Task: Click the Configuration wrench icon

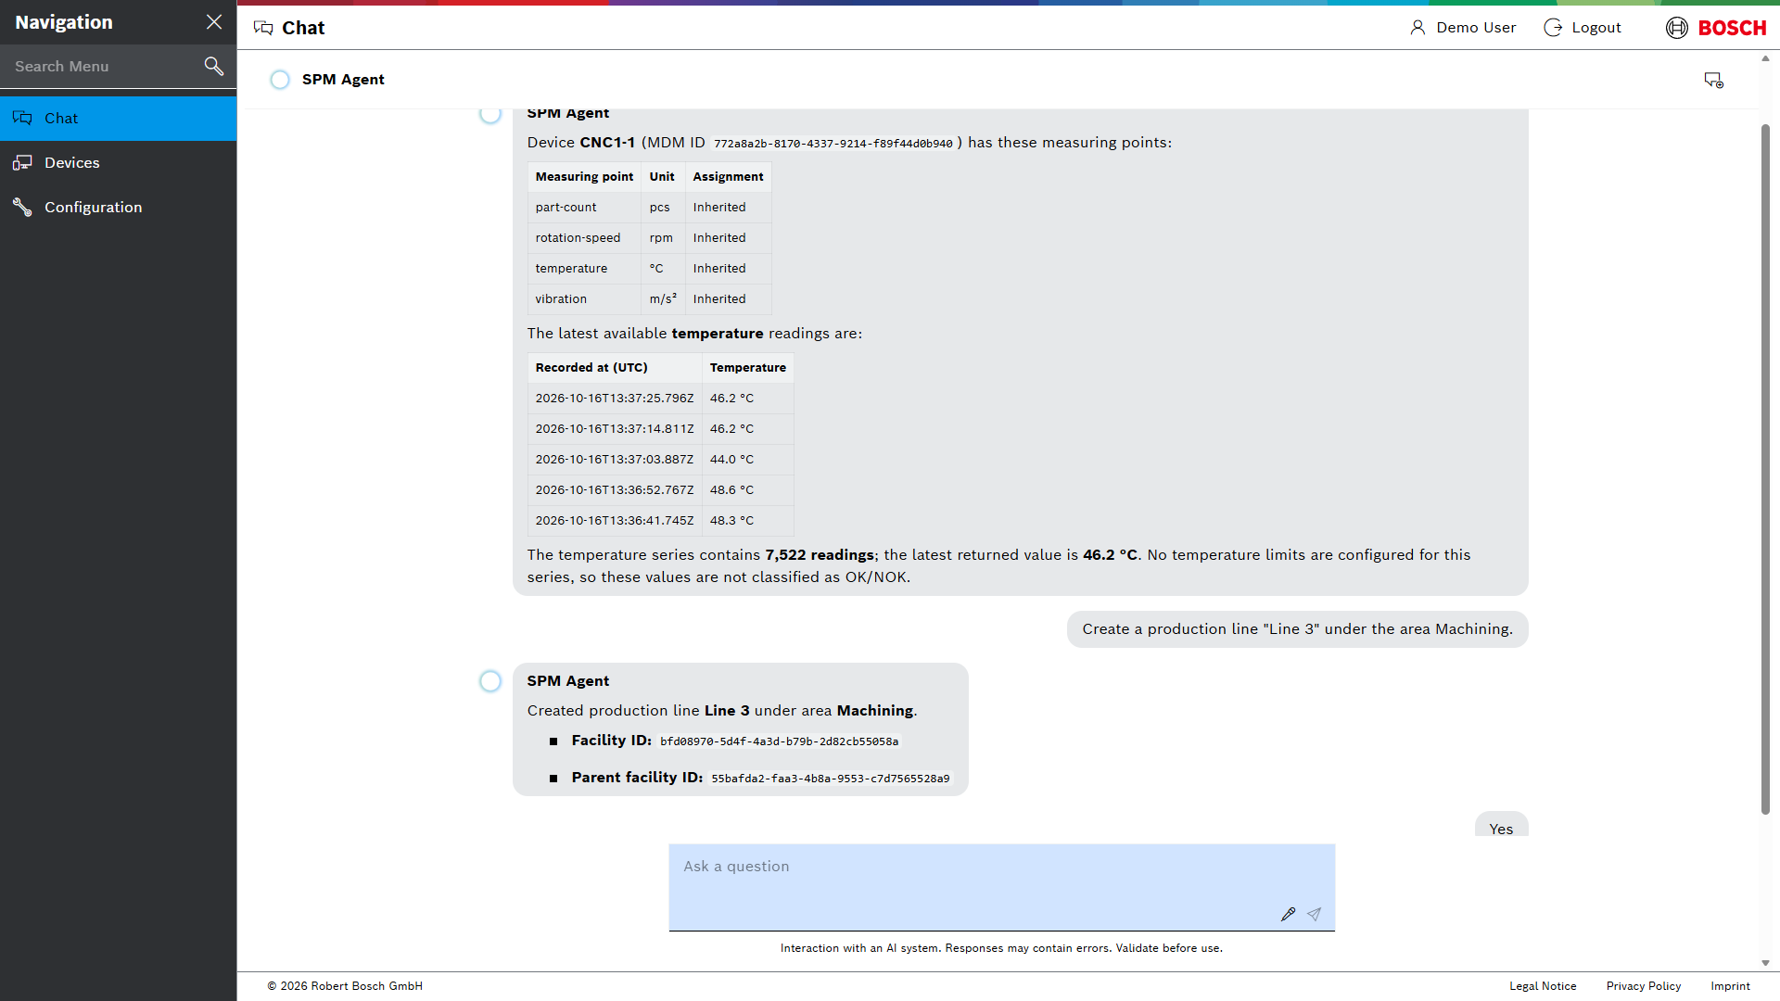Action: point(22,208)
